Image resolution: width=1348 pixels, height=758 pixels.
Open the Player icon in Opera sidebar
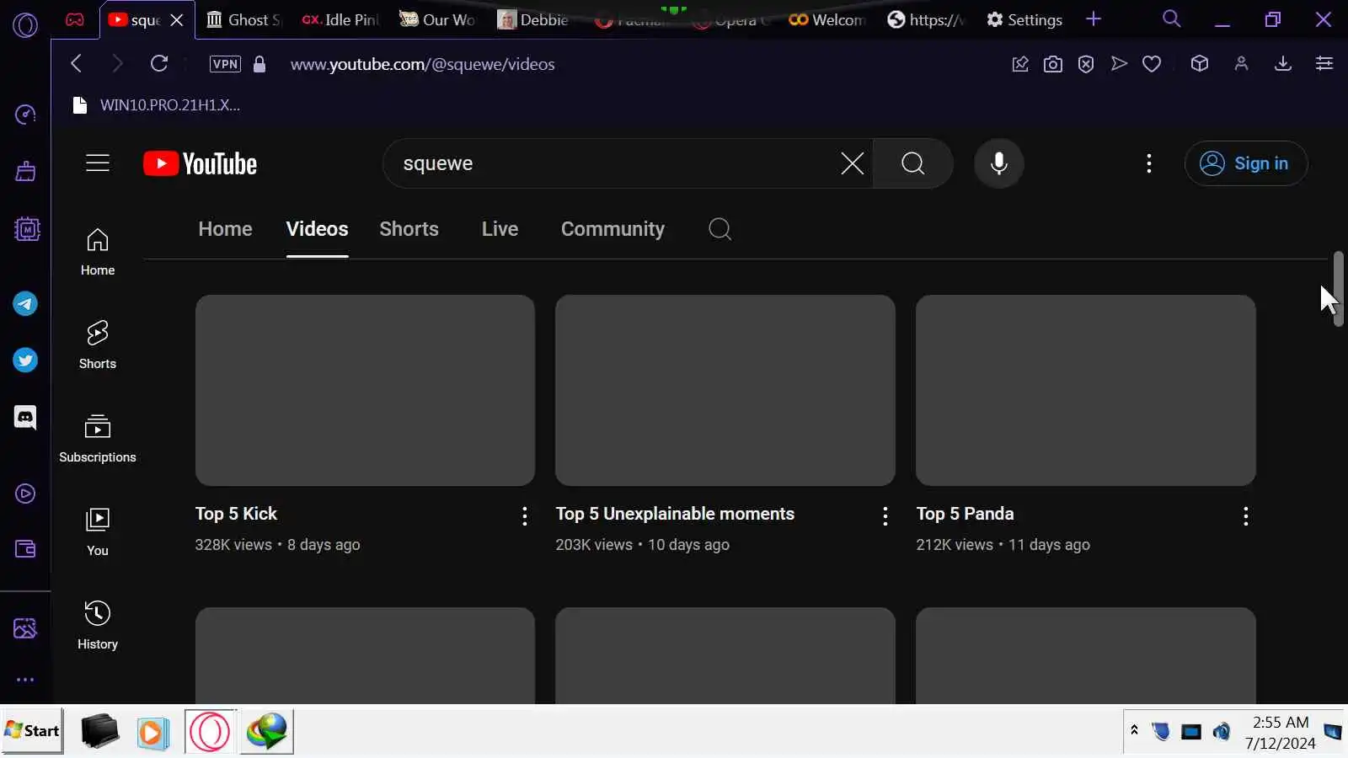(x=25, y=494)
